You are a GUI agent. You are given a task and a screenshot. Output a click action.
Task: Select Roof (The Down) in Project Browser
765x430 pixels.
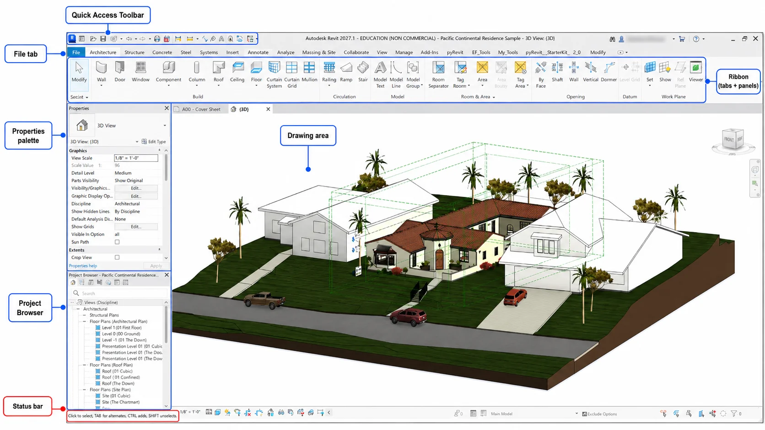coord(118,384)
